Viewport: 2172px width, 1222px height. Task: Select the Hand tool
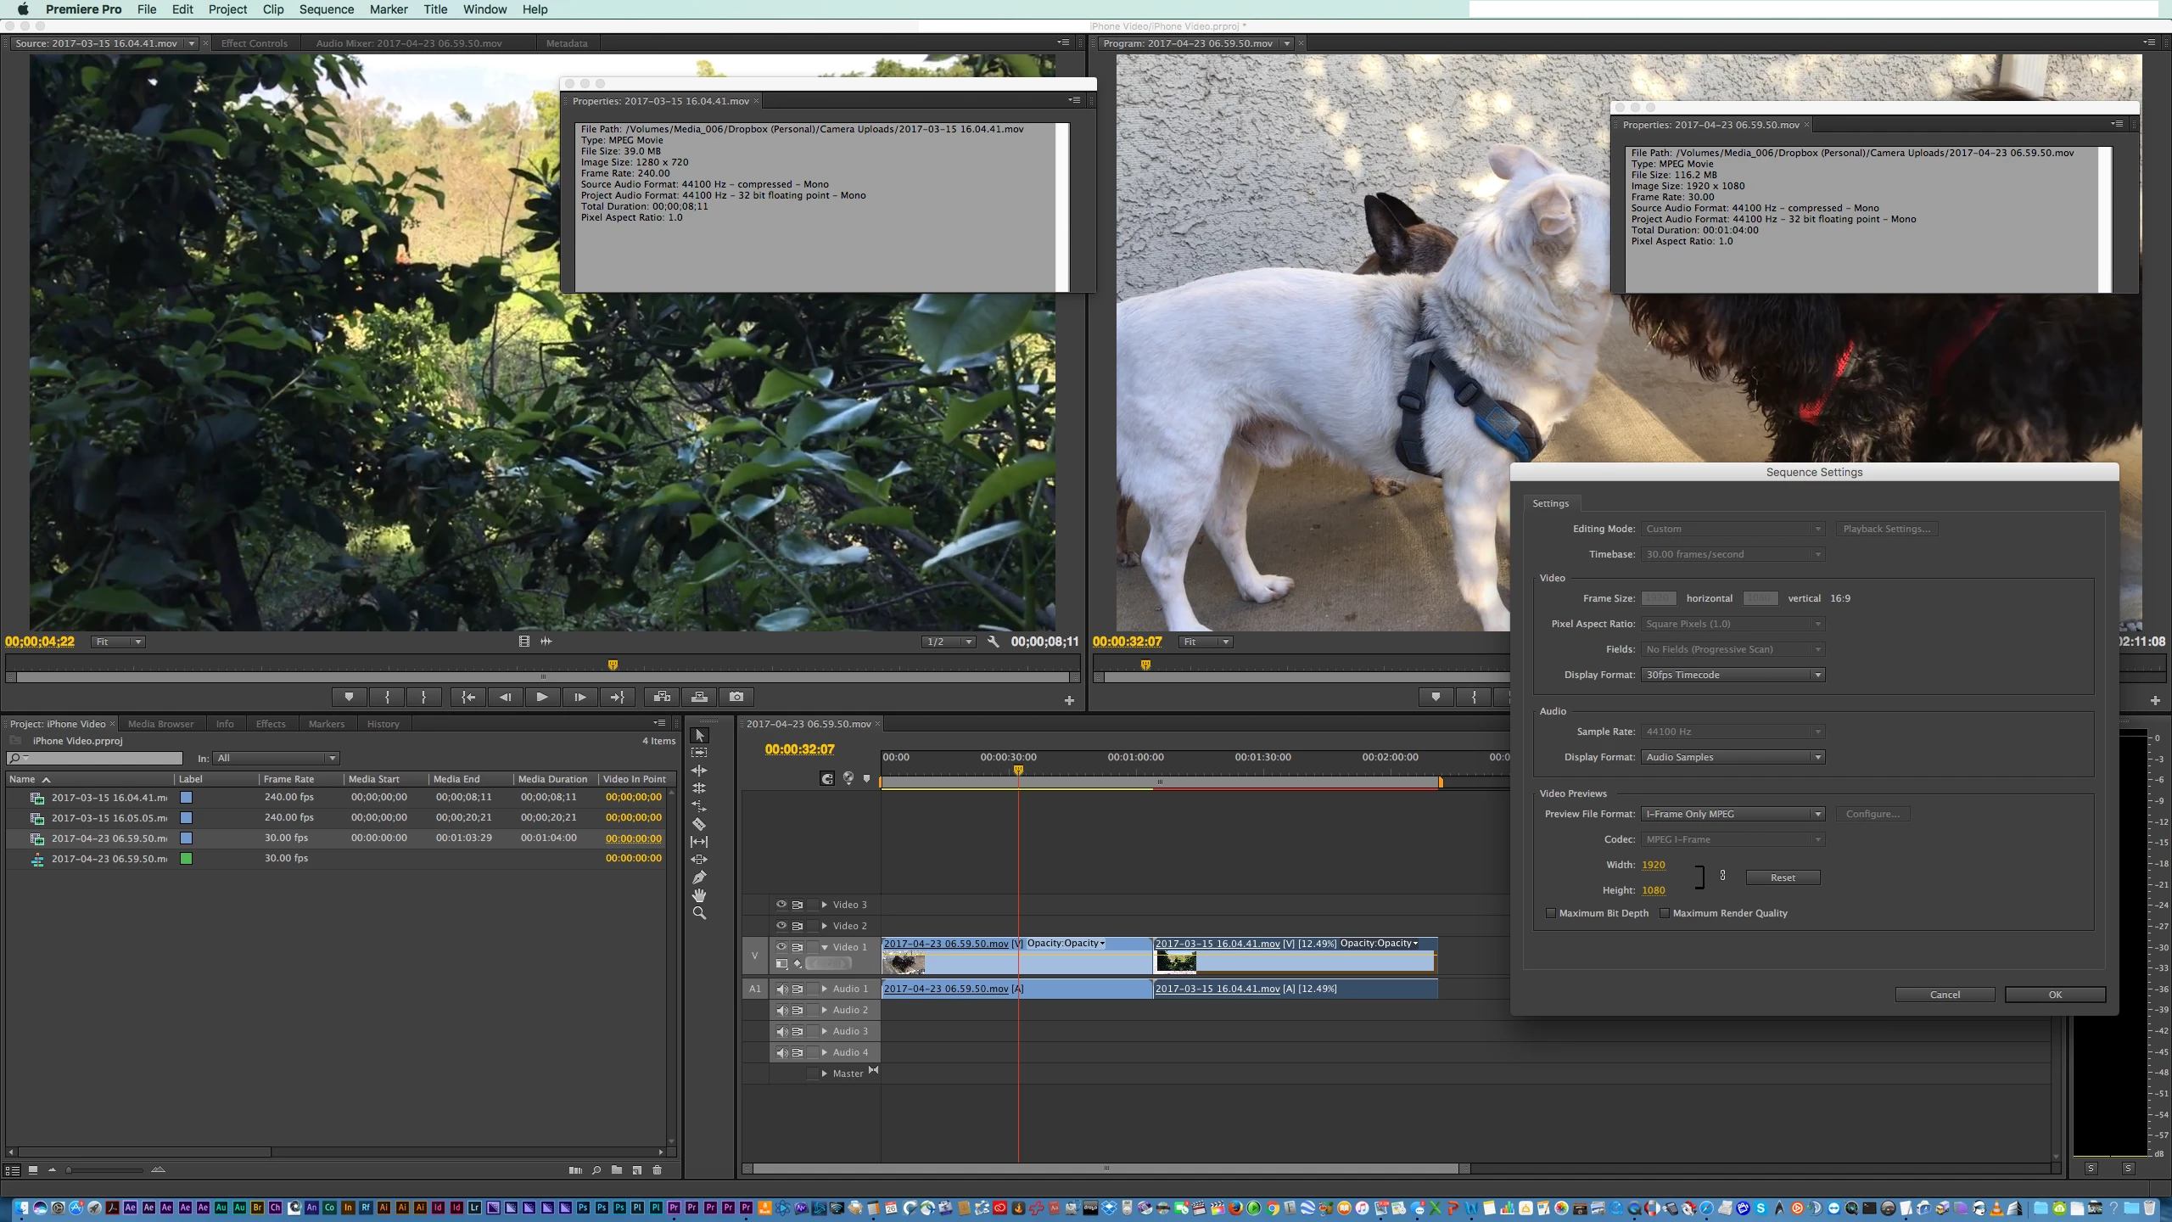click(x=699, y=895)
